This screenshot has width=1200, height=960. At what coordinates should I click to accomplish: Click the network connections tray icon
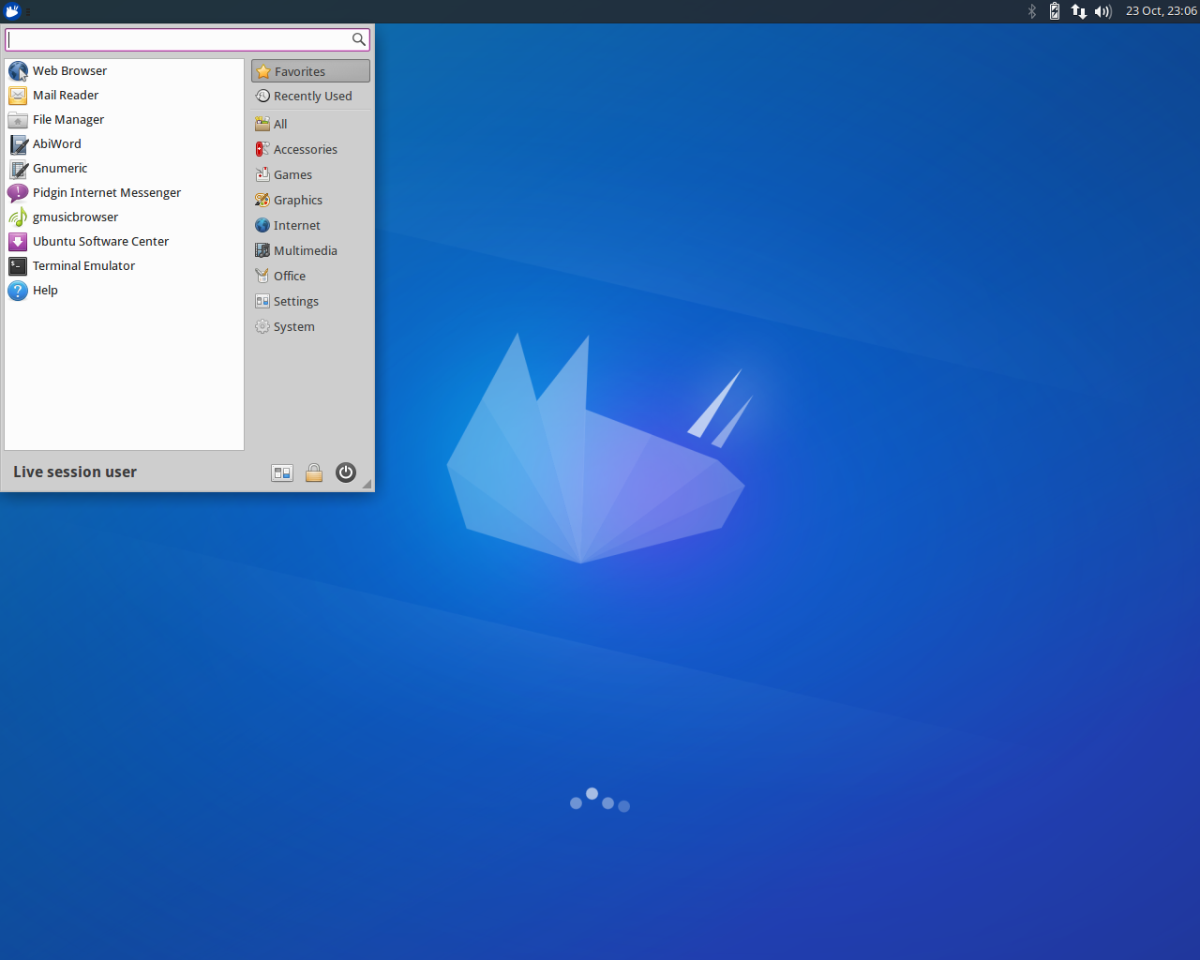1079,11
